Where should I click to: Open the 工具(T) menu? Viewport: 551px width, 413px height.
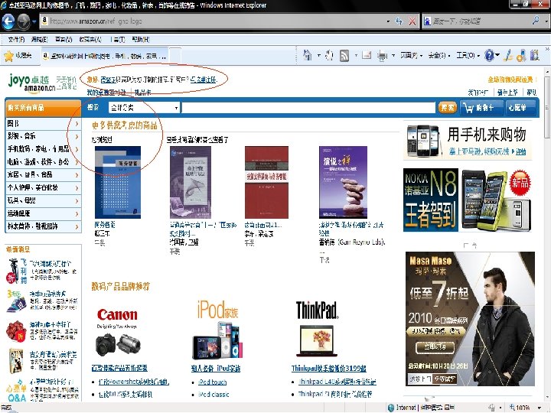(x=118, y=39)
